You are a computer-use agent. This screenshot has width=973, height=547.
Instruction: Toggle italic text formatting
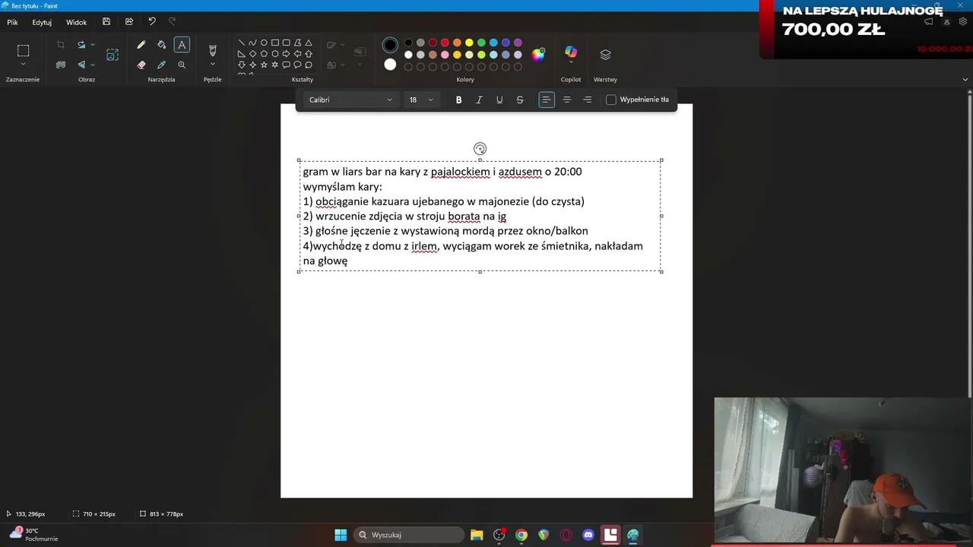pyautogui.click(x=479, y=100)
